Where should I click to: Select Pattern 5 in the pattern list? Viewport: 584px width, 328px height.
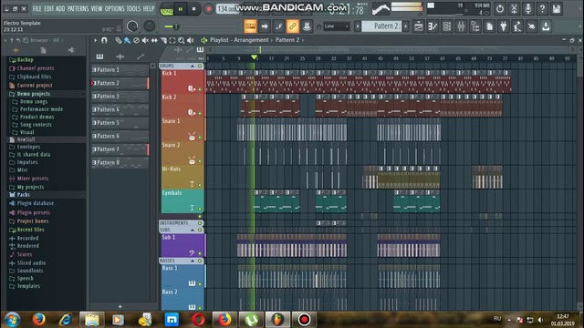(120, 123)
